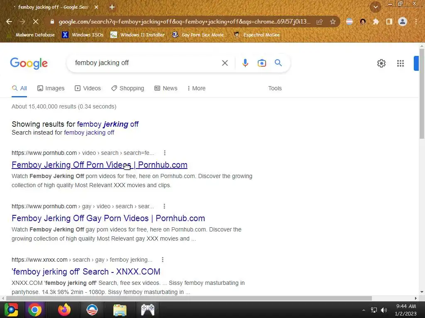Open the round blue-red logo taskbar app
Image resolution: width=425 pixels, height=318 pixels.
click(x=92, y=310)
